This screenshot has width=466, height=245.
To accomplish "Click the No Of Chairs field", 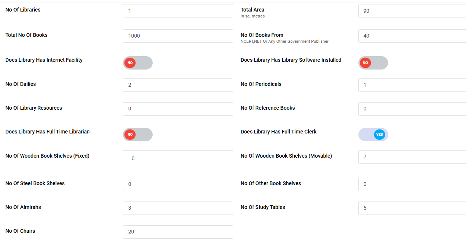I will pyautogui.click(x=178, y=232).
